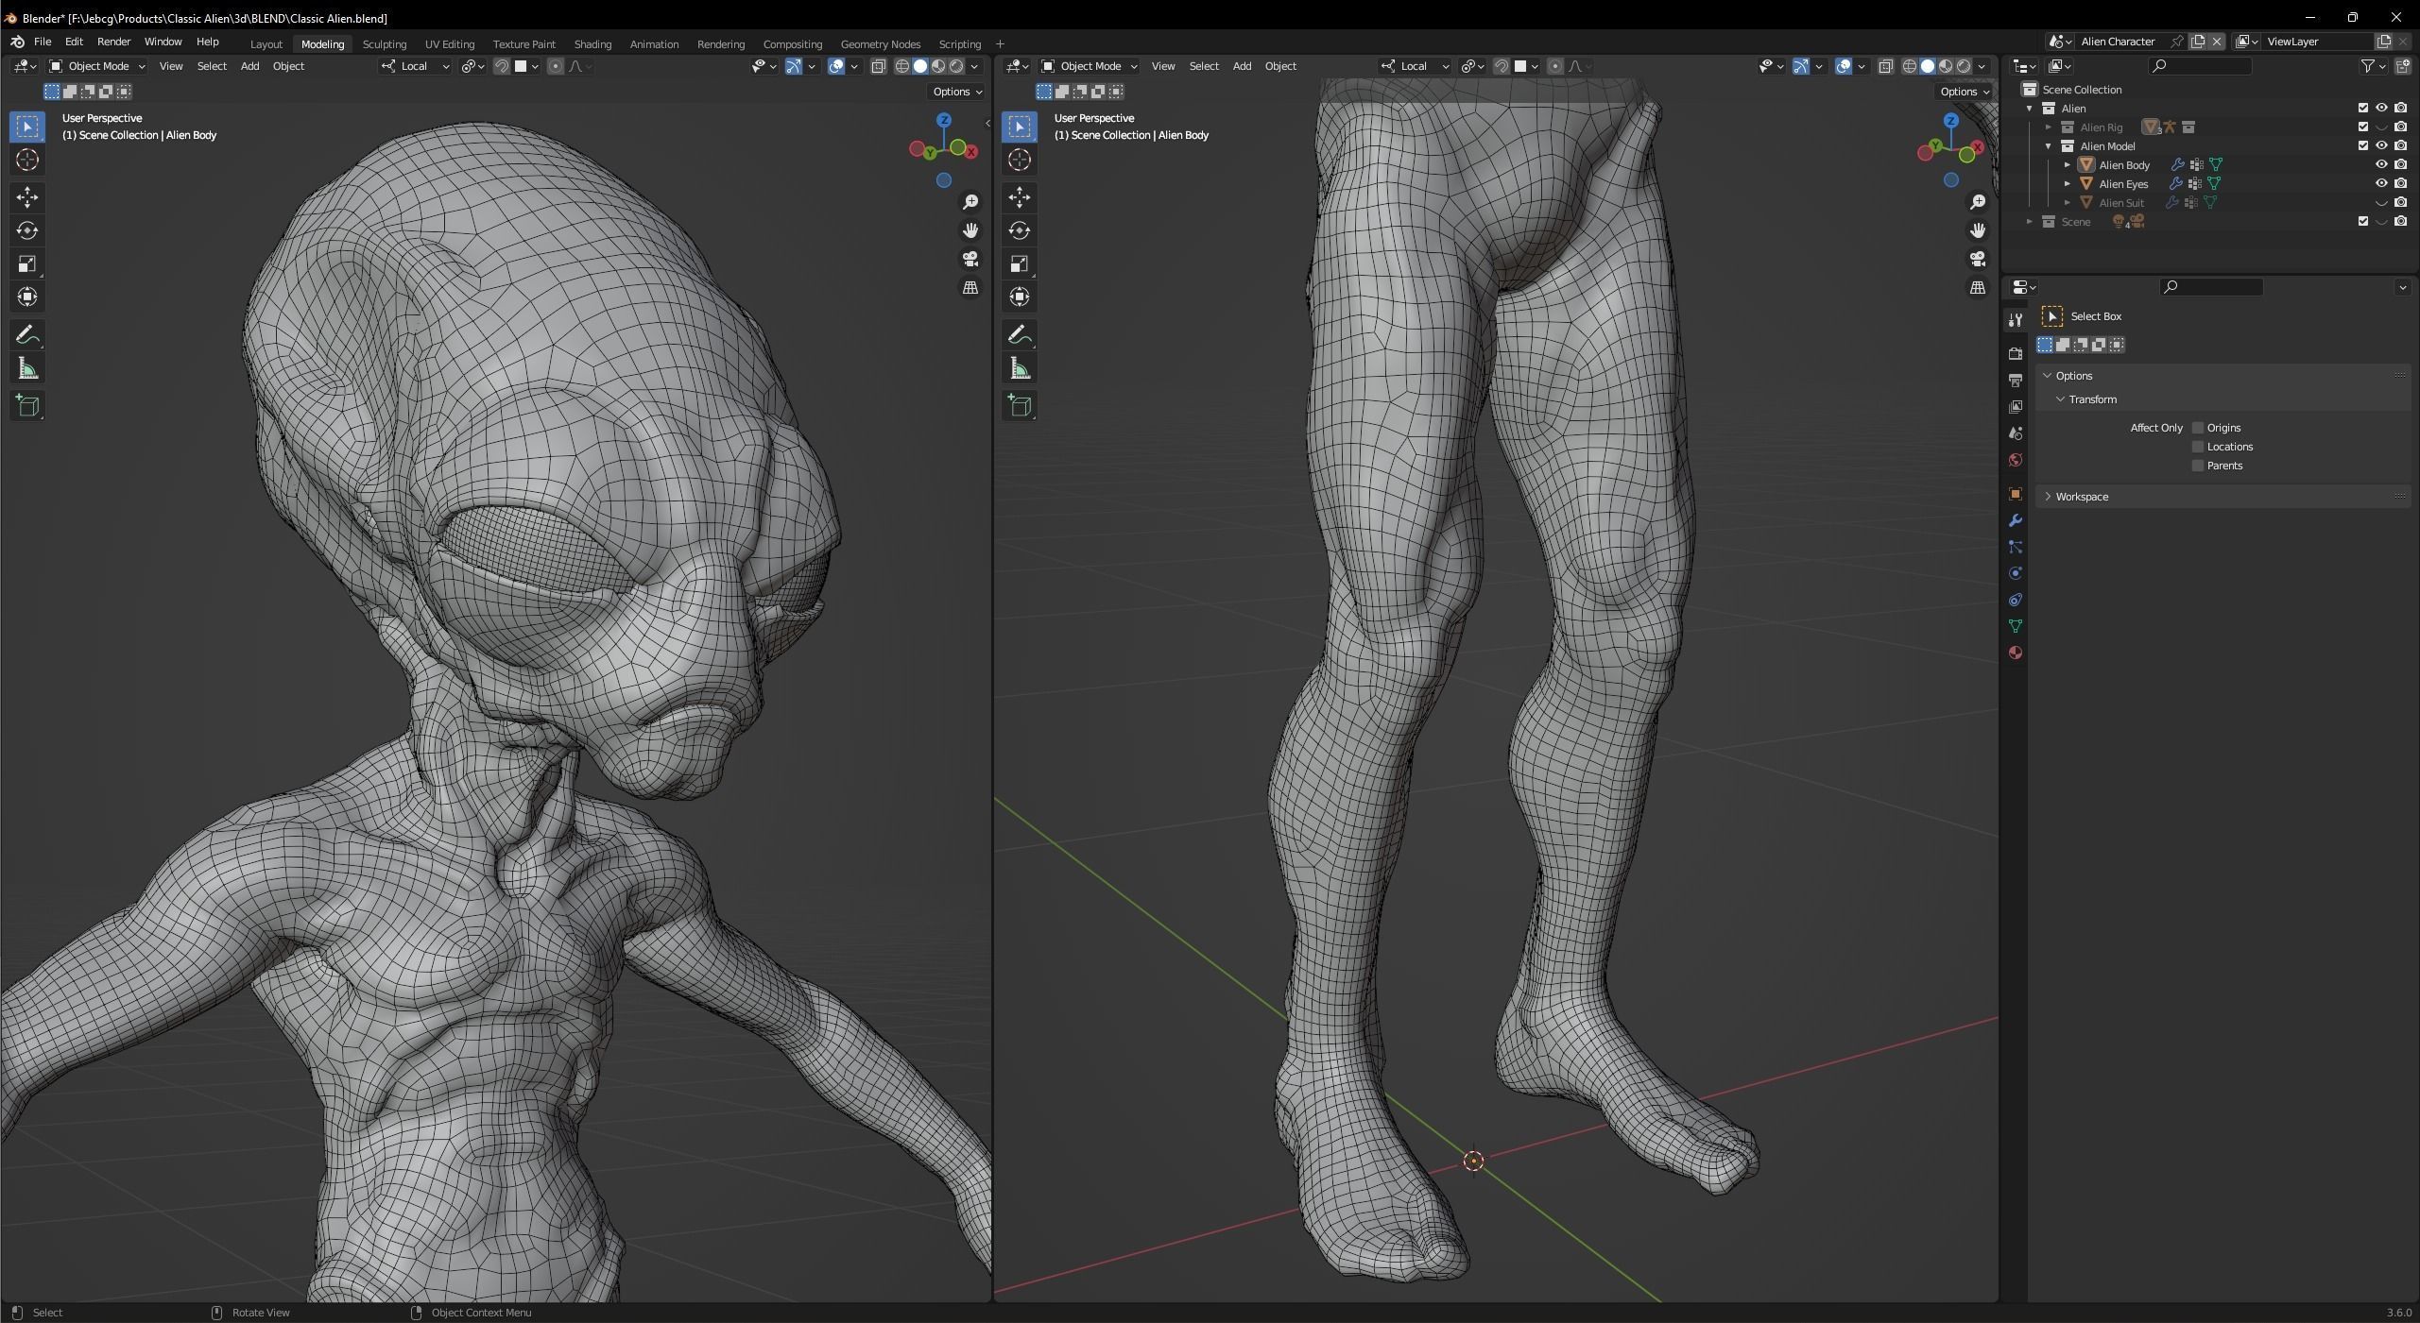Screen dimensions: 2420x1323
Task: Open the World properties tab
Action: pyautogui.click(x=2016, y=460)
